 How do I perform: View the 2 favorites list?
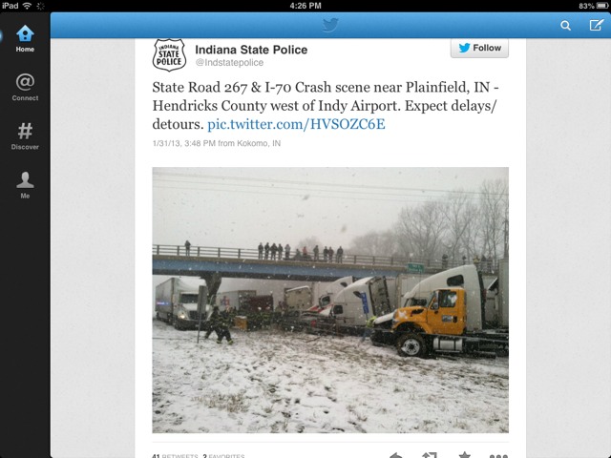(x=223, y=455)
